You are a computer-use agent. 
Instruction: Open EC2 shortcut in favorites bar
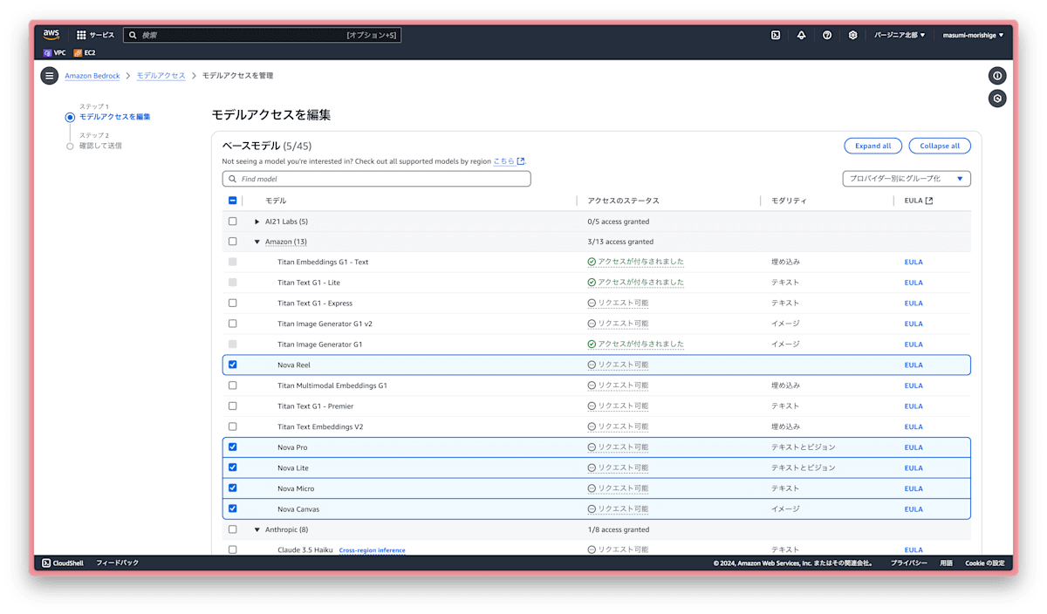pyautogui.click(x=85, y=52)
